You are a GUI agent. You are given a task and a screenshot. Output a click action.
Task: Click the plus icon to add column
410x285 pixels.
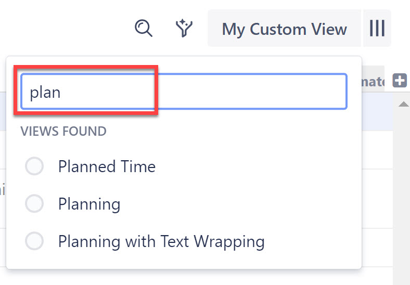tap(400, 81)
